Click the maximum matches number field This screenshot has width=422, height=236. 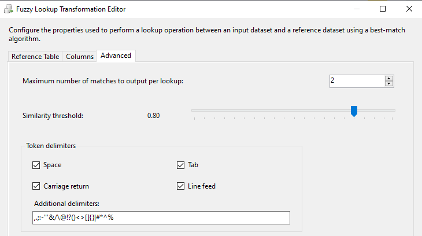pyautogui.click(x=356, y=80)
